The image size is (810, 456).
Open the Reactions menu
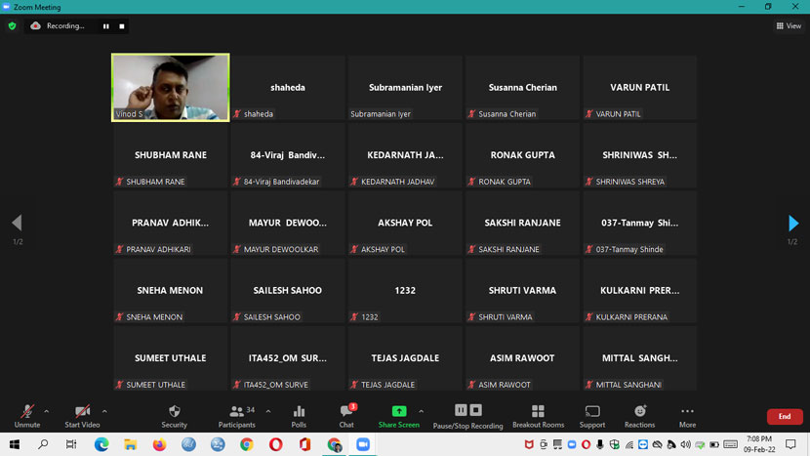(x=640, y=415)
